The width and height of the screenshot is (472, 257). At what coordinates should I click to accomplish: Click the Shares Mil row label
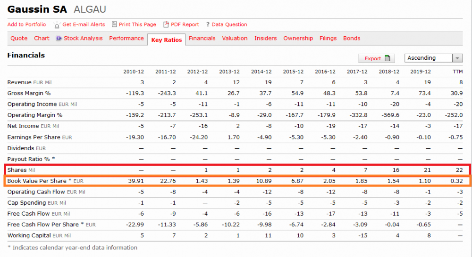pos(21,170)
